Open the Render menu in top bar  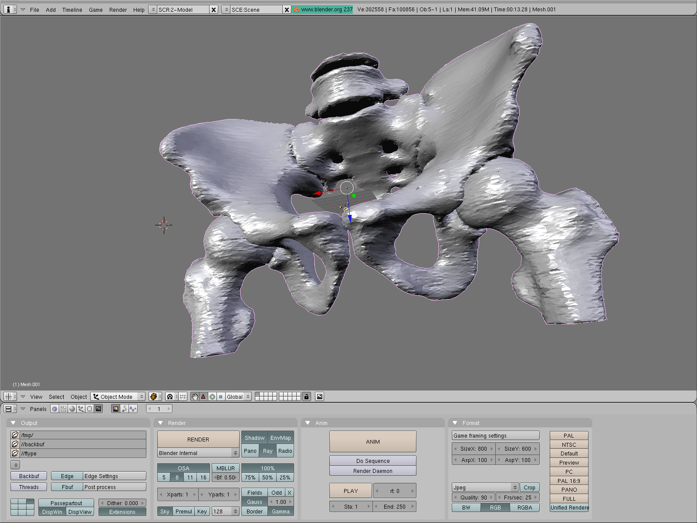pos(118,10)
